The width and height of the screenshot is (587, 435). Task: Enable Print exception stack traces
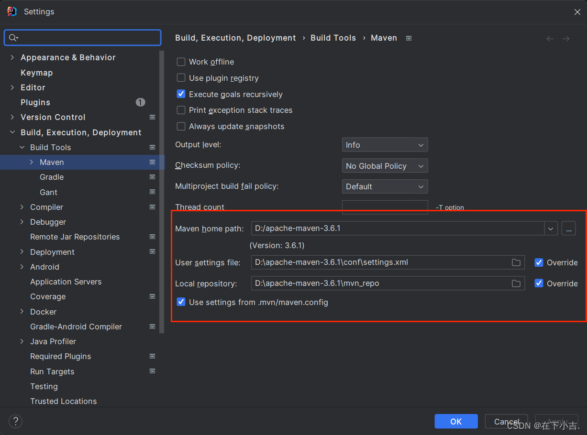(181, 110)
